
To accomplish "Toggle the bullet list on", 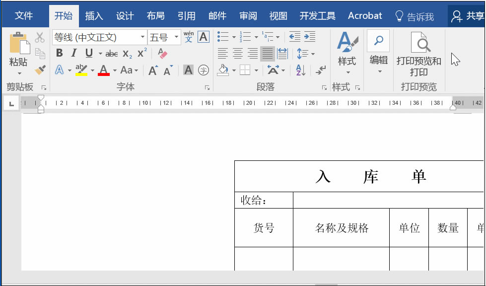I will click(221, 36).
